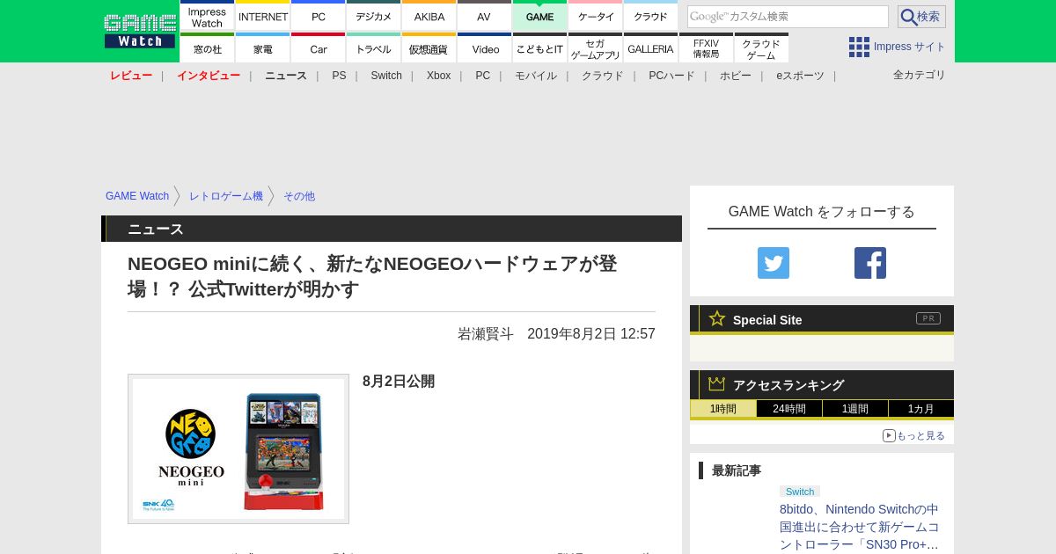Go to the PS category
Screen dimensions: 1056x554
pyautogui.click(x=339, y=76)
